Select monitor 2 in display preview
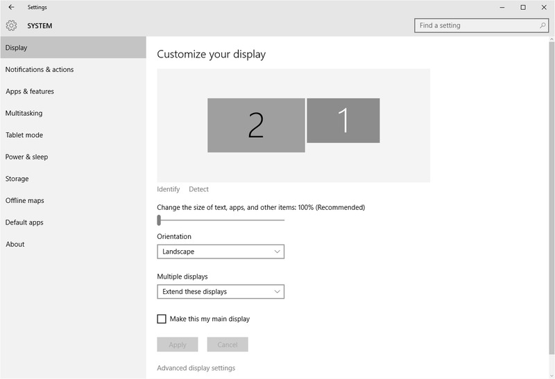 click(256, 125)
